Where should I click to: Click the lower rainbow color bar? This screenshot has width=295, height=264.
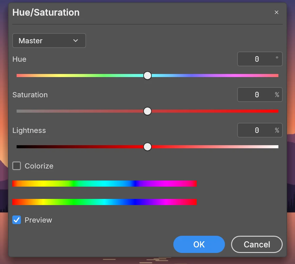point(104,202)
